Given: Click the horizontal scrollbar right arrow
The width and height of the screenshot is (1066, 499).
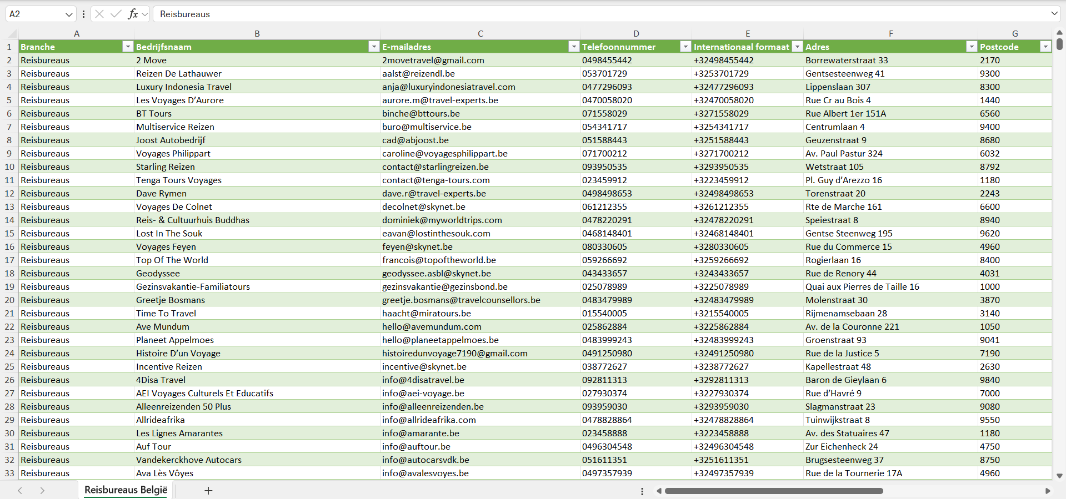Looking at the screenshot, I should tap(1048, 491).
